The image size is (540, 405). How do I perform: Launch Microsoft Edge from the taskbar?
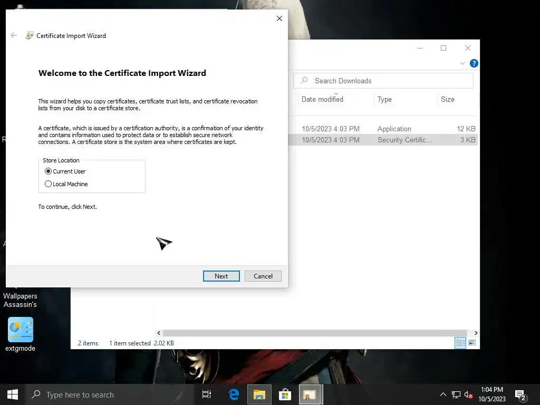234,394
